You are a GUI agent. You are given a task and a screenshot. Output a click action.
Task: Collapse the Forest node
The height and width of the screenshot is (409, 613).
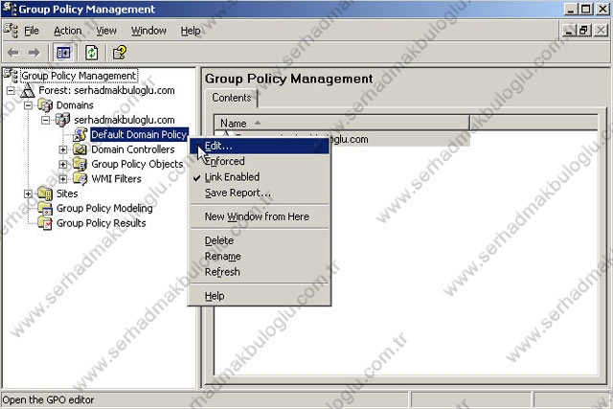pyautogui.click(x=11, y=91)
